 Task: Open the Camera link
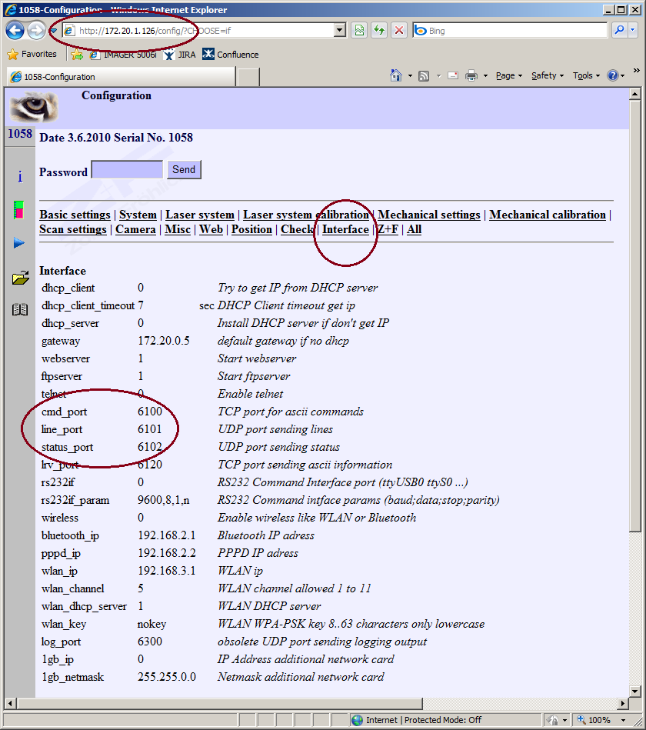coord(135,229)
